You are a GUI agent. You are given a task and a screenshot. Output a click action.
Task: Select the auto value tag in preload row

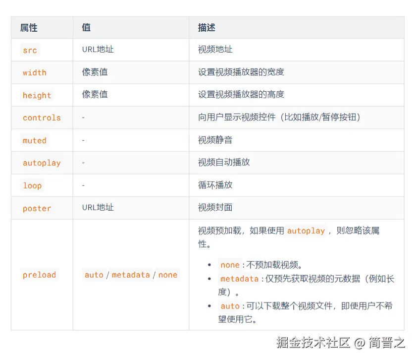coord(94,275)
